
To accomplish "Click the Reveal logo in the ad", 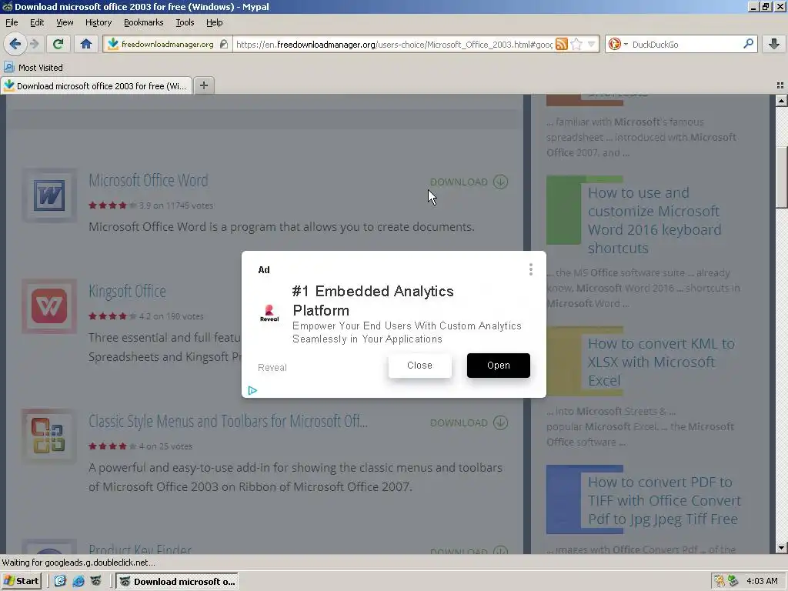I will click(269, 313).
